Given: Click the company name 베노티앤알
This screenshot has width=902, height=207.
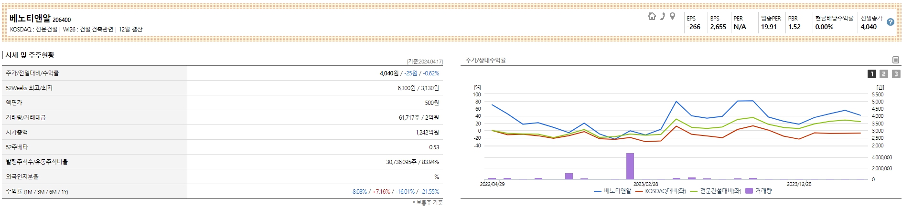Looking at the screenshot, I should (30, 18).
